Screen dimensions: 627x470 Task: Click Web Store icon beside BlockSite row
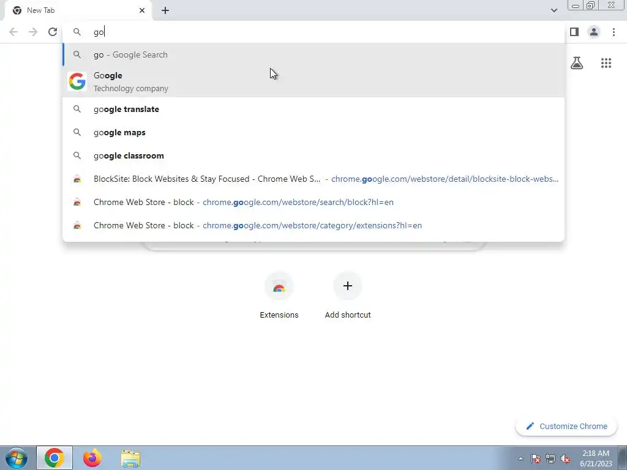click(77, 179)
